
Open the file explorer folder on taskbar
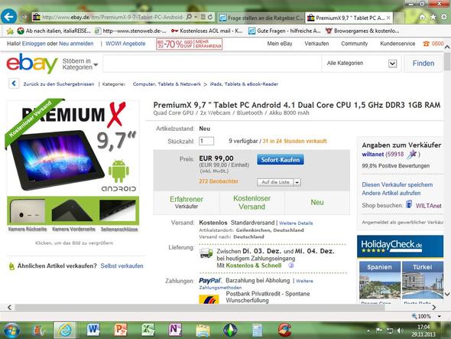pos(203,330)
